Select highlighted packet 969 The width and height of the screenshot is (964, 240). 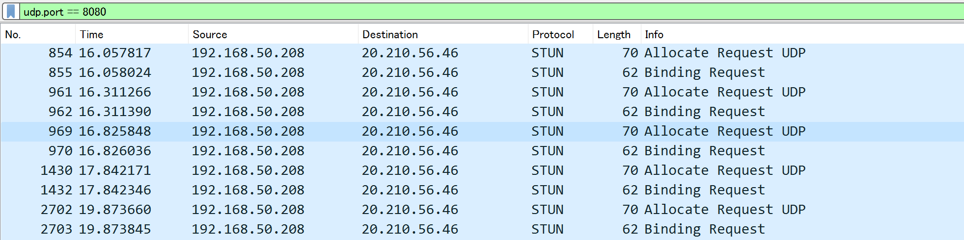click(x=482, y=131)
